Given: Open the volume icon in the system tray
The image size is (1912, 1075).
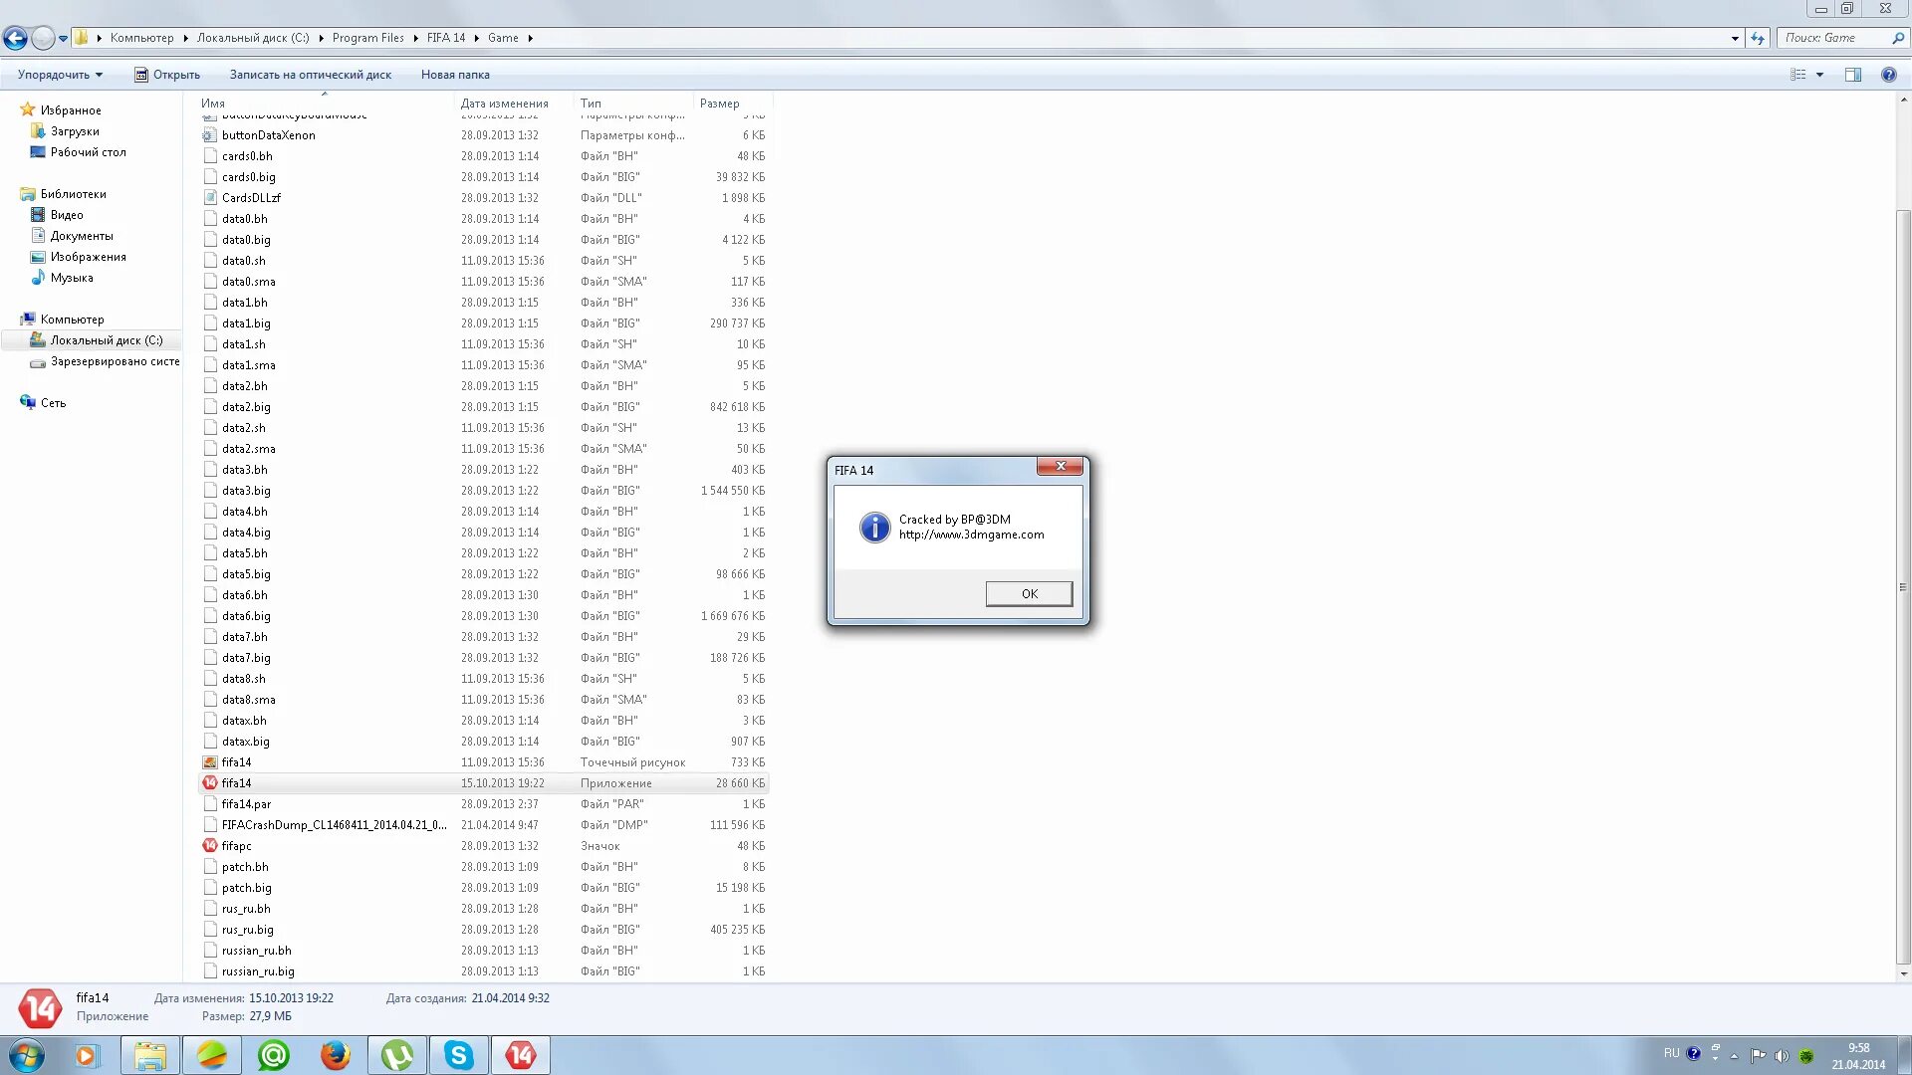Looking at the screenshot, I should [x=1782, y=1056].
